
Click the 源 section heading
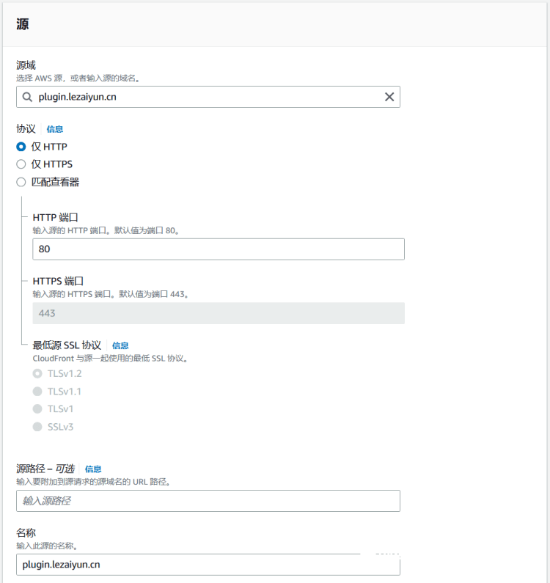23,24
